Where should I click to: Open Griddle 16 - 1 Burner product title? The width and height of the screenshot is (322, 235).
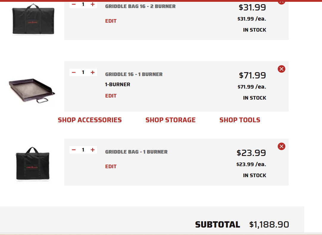coord(134,74)
